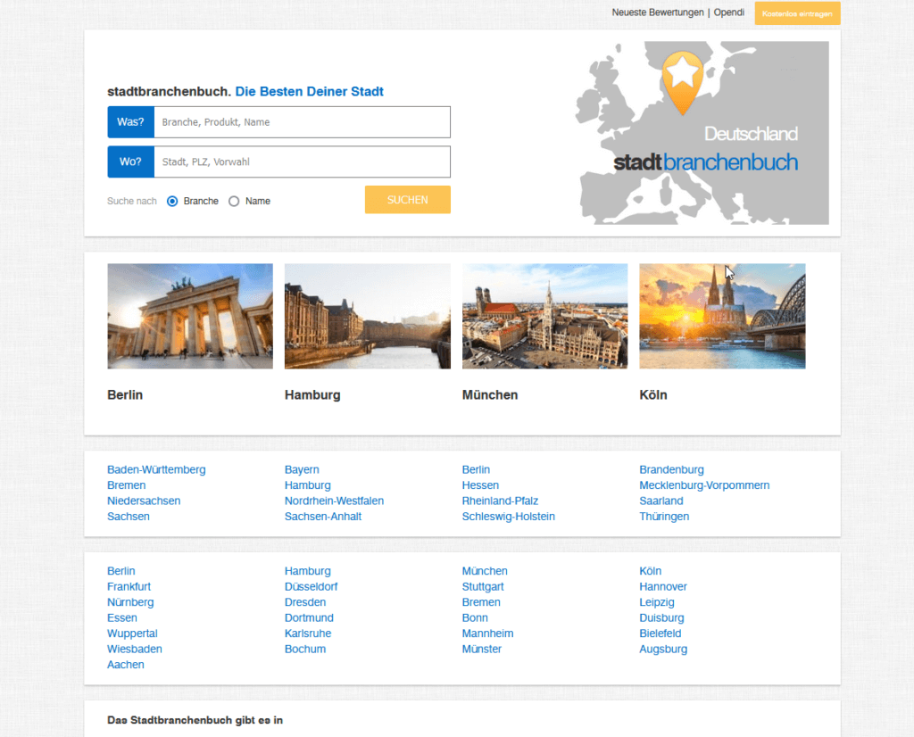Open the Köln cathedral photo
Image resolution: width=914 pixels, height=737 pixels.
[722, 316]
